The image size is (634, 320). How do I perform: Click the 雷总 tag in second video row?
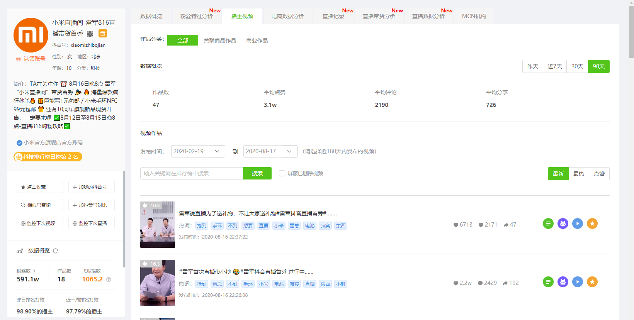point(217,284)
